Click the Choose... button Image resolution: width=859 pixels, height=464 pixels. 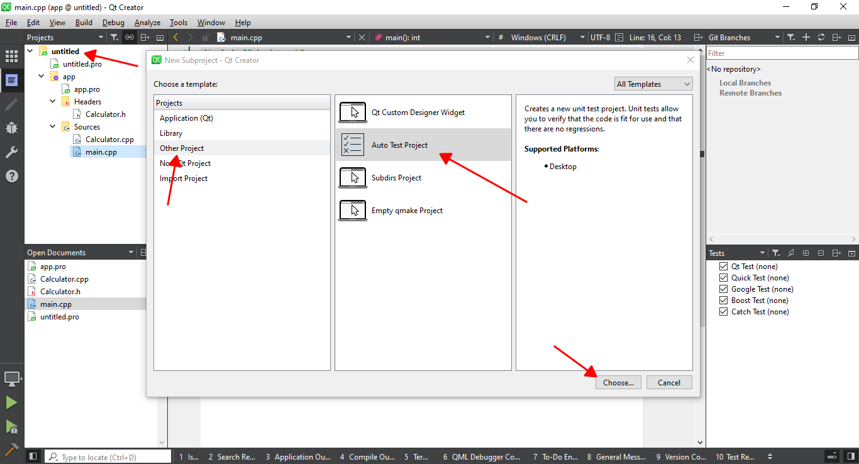tap(619, 382)
